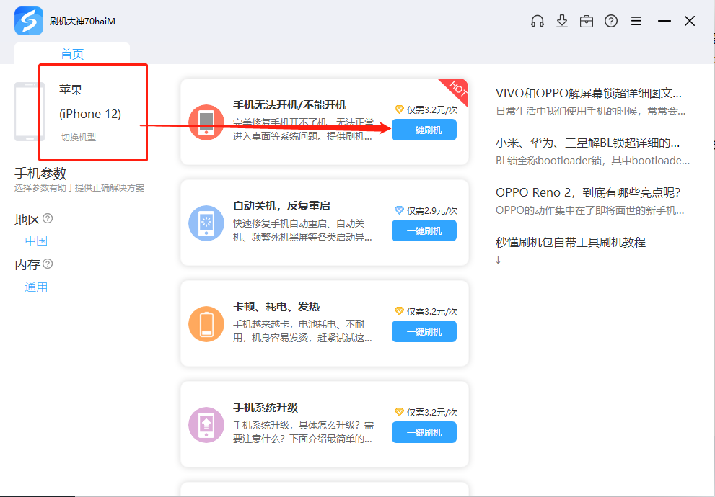The image size is (715, 497).
Task: Click the pink upgrade icon for 手机系统升级
Action: click(x=206, y=425)
